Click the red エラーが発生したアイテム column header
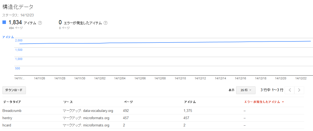The height and width of the screenshot is (131, 313). point(264,102)
